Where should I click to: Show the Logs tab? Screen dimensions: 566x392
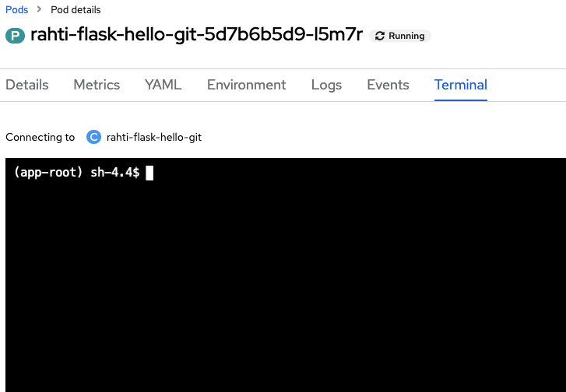[326, 85]
